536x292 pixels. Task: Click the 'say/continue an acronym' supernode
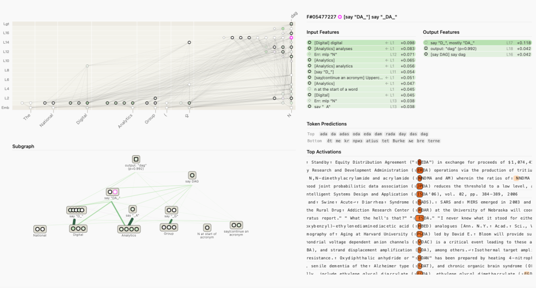(x=236, y=225)
